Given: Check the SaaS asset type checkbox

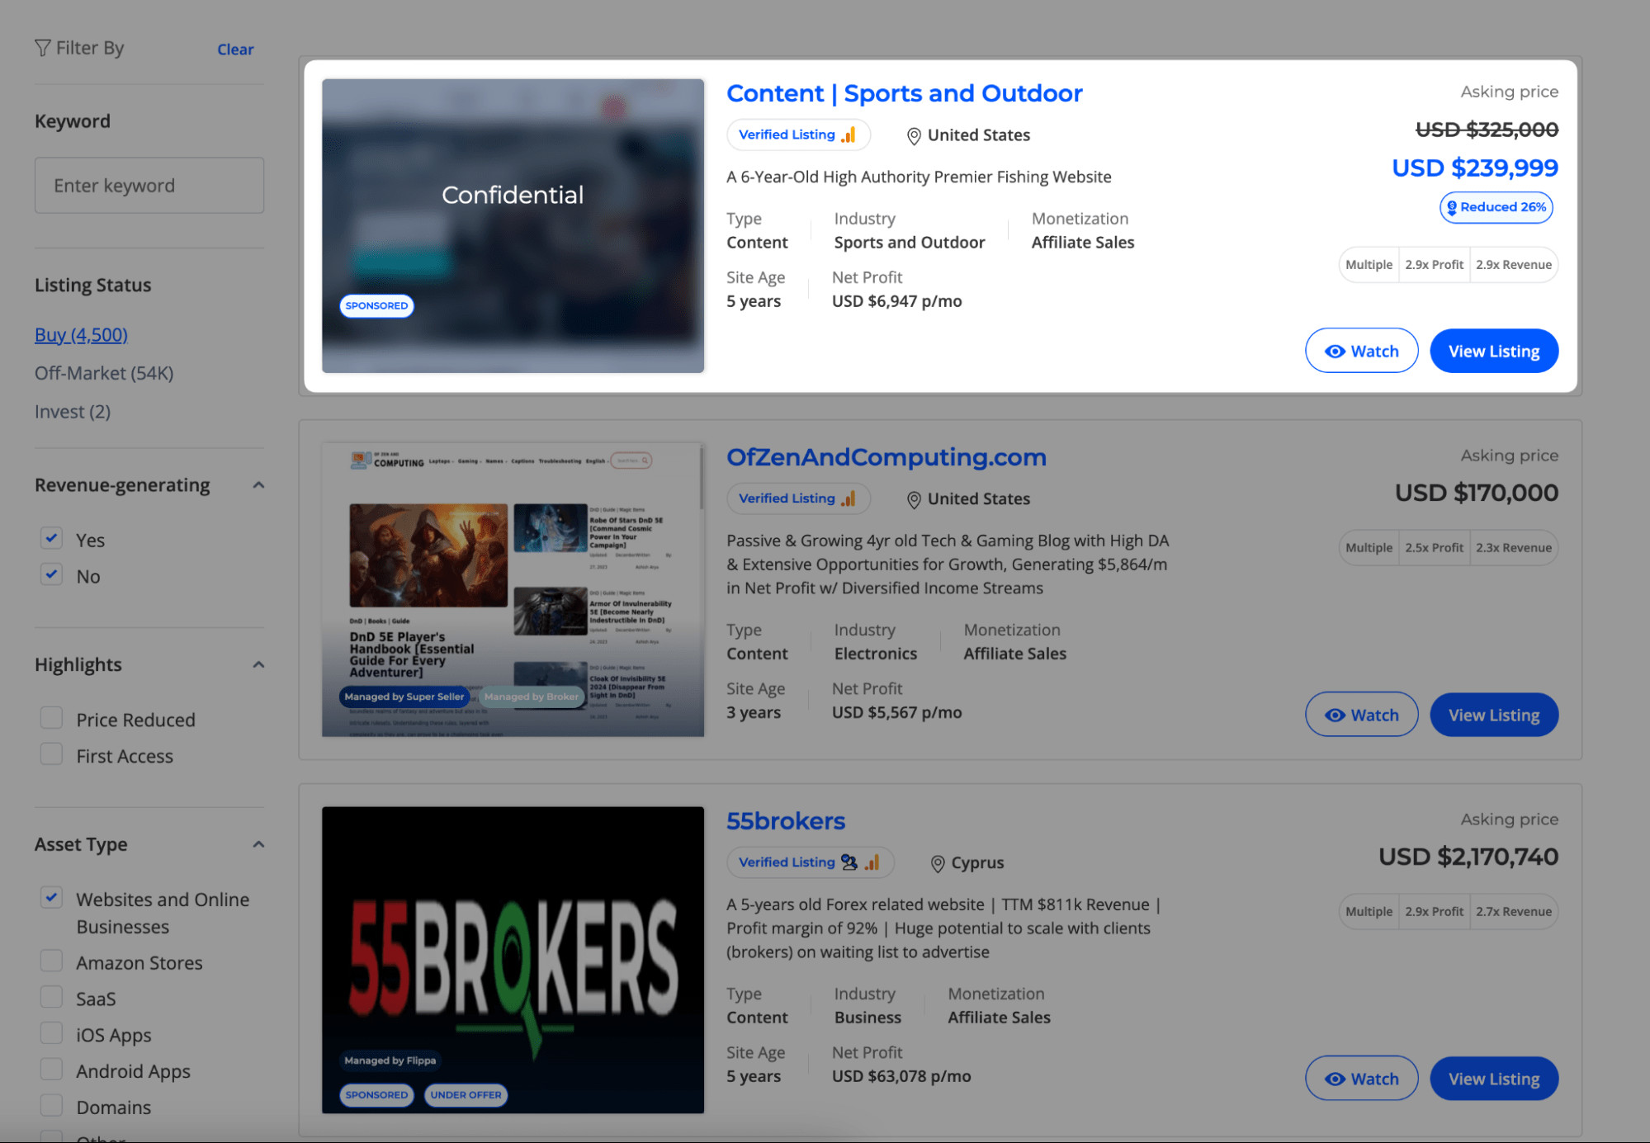Looking at the screenshot, I should (x=51, y=997).
